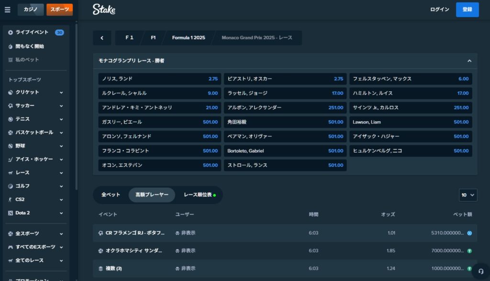490x281 pixels.
Task: Open the オクラホマシティ サンダ event row
Action: pos(285,251)
